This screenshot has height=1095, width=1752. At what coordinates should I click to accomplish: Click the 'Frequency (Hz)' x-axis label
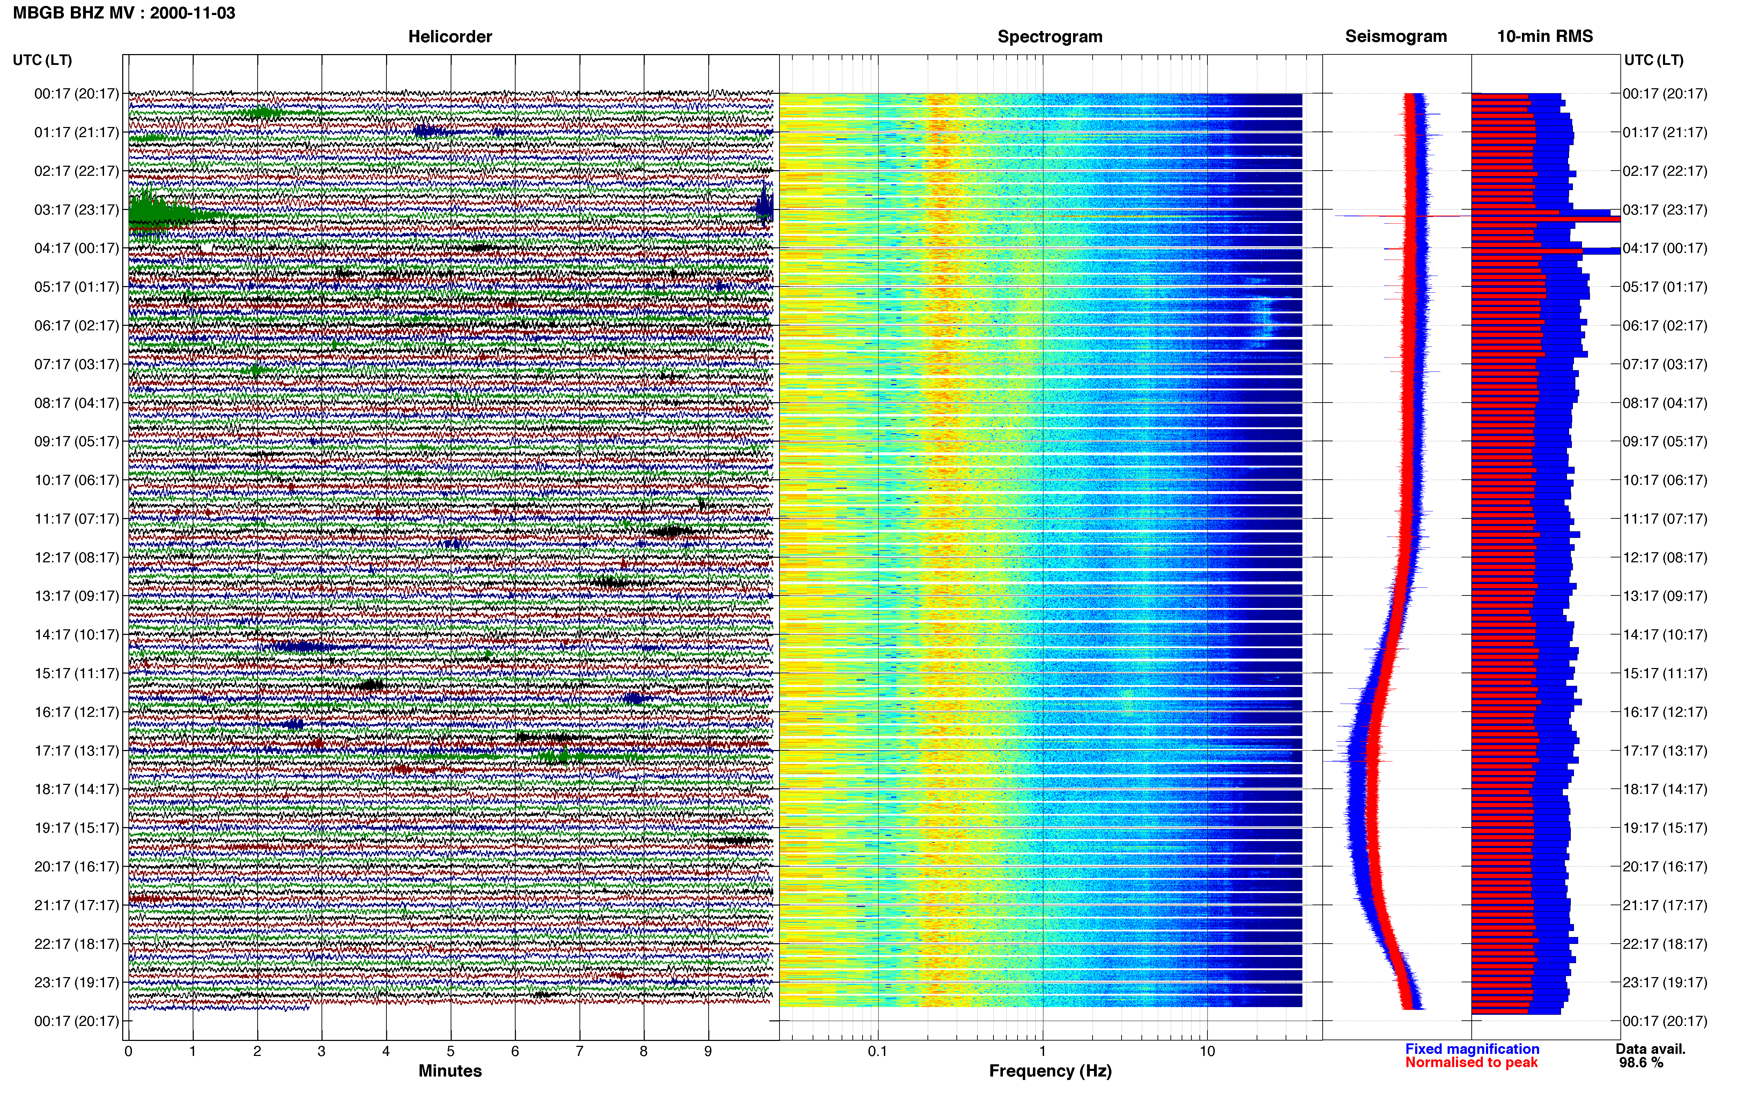coord(1050,1071)
